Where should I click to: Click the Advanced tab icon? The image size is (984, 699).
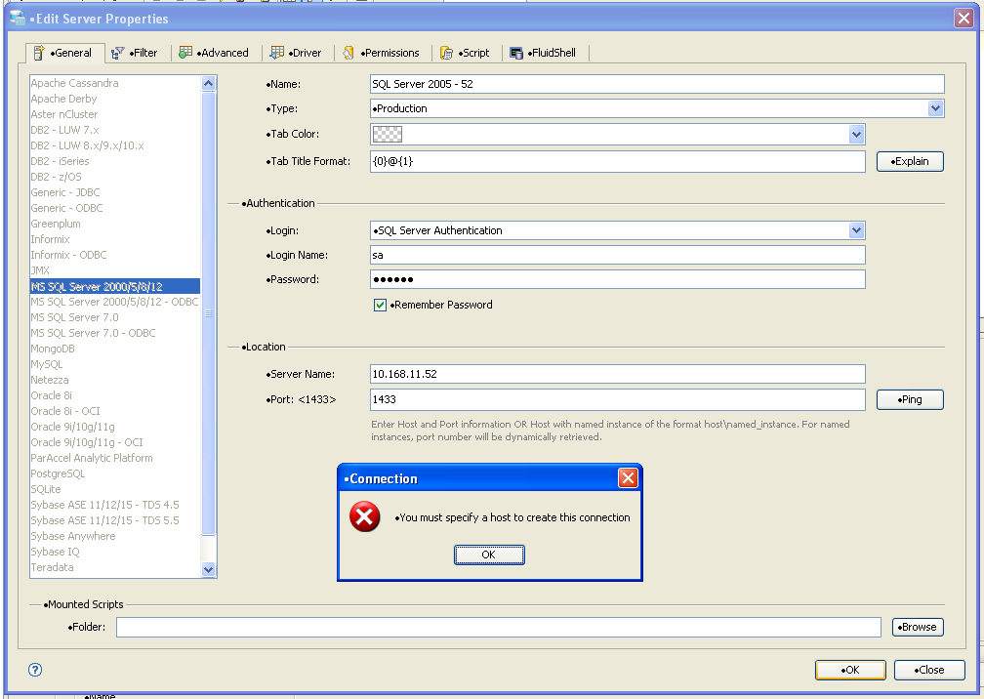[185, 53]
